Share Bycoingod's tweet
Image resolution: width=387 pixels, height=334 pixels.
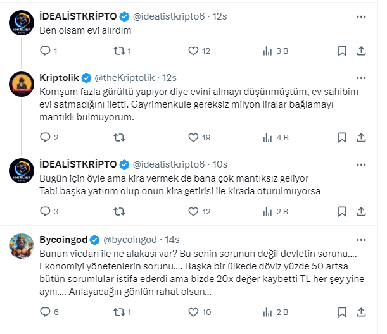361,312
